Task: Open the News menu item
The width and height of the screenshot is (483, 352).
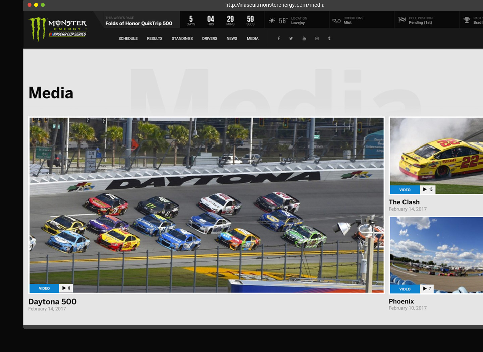Action: (232, 39)
